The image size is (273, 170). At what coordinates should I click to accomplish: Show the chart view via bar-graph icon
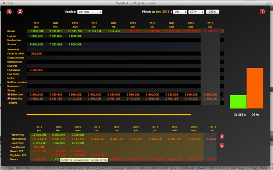[x=222, y=146]
